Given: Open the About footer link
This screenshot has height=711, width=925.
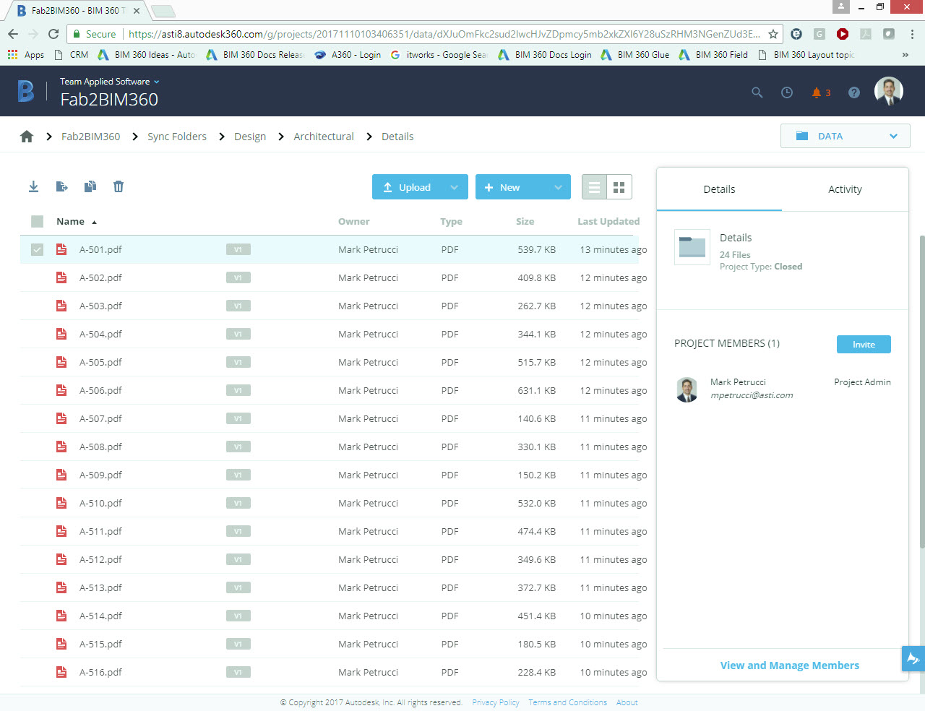Looking at the screenshot, I should [x=627, y=702].
